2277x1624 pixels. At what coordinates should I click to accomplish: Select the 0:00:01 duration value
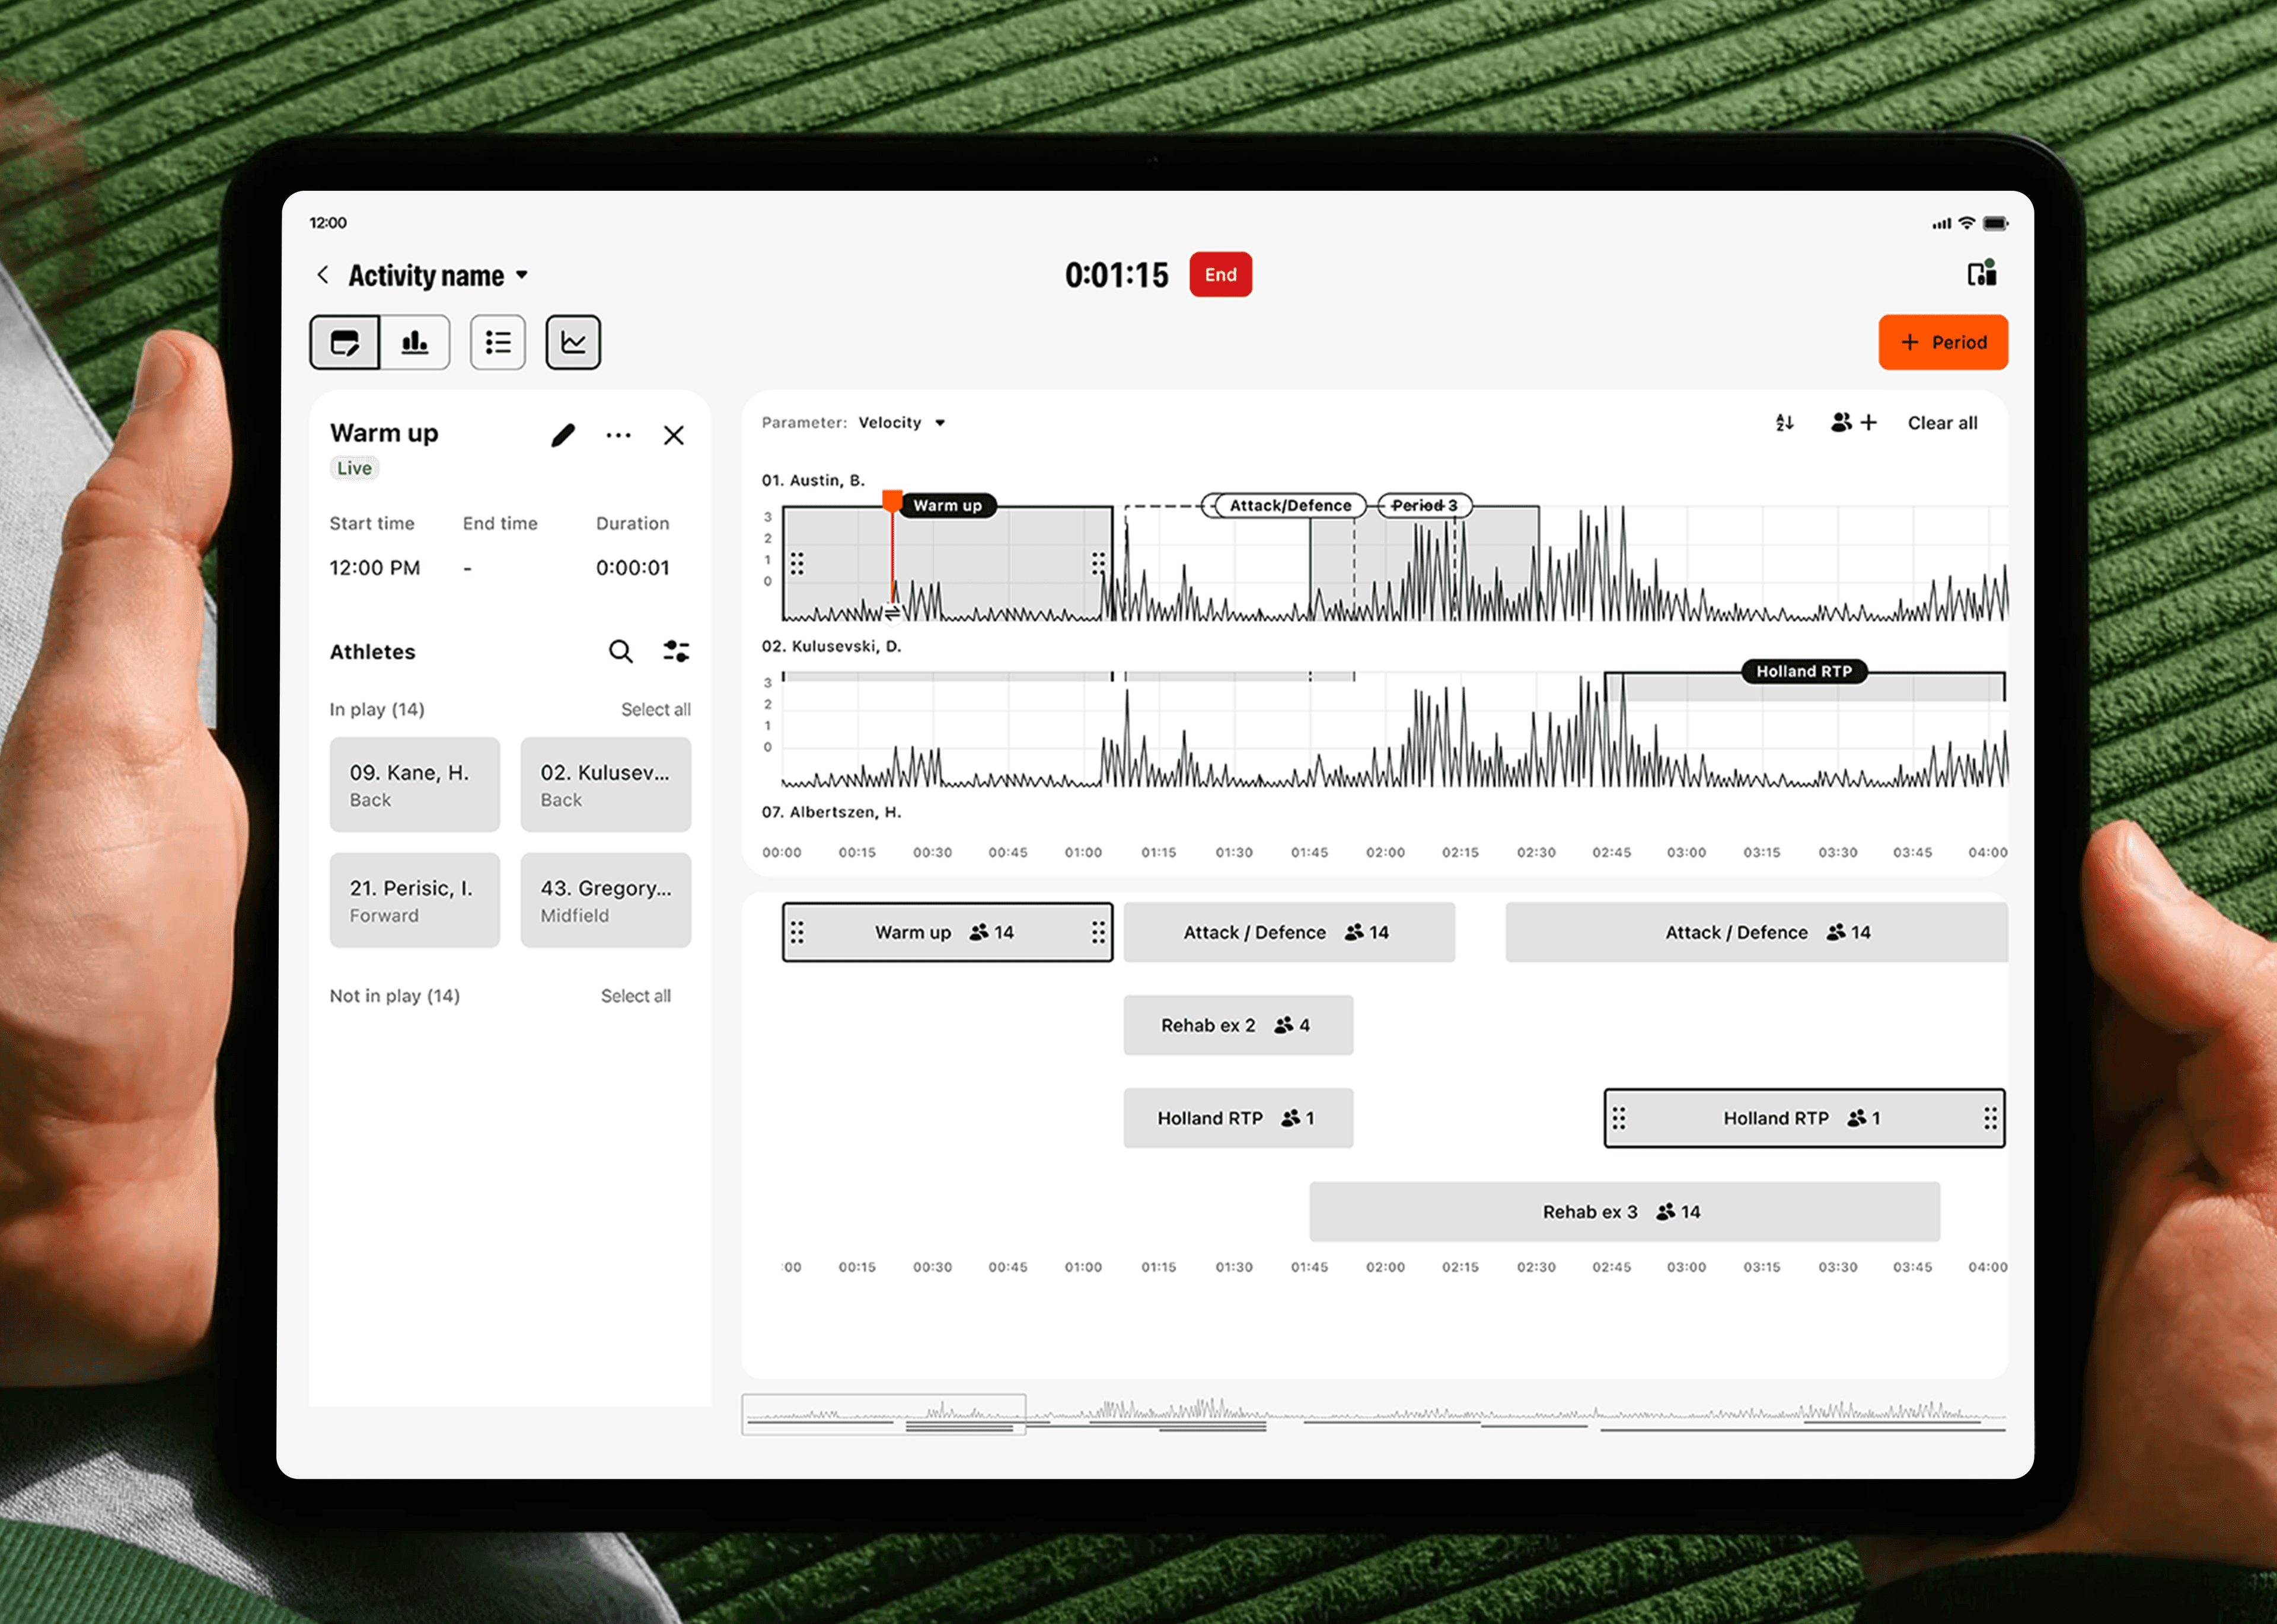pyautogui.click(x=632, y=568)
